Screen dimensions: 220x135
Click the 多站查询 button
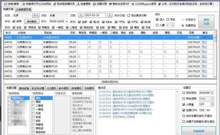click(31, 22)
